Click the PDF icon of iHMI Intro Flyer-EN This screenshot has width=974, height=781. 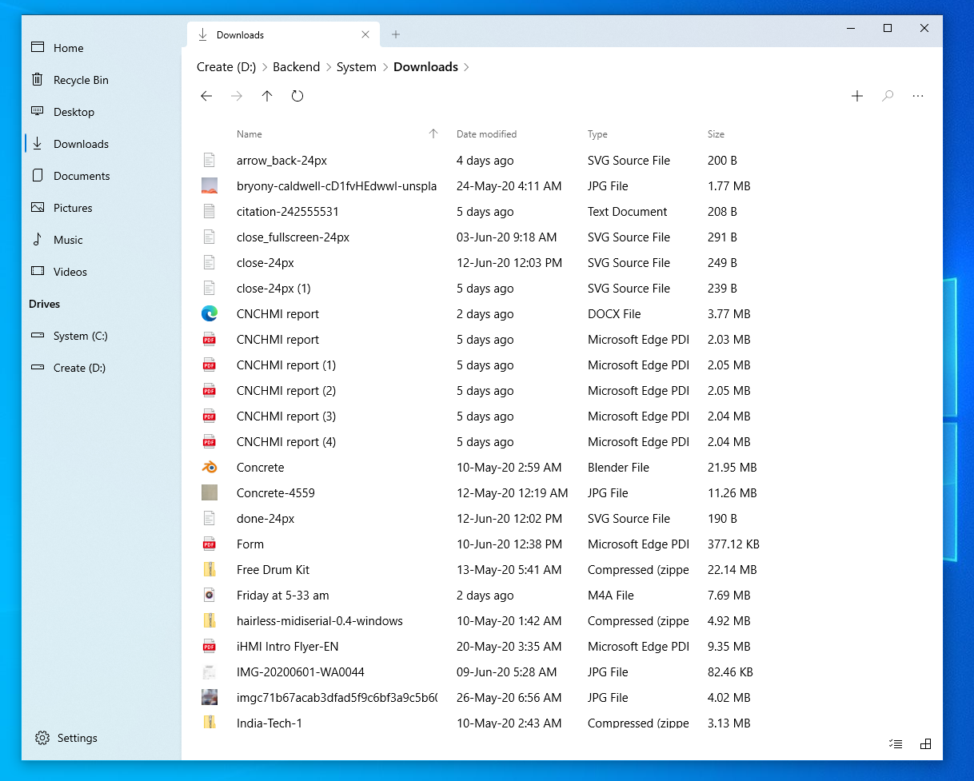coord(210,647)
